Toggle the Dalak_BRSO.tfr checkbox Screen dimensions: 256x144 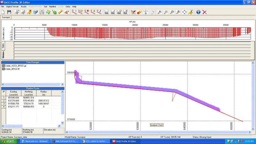[4, 69]
